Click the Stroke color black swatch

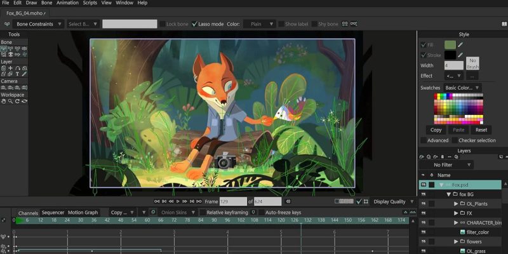coord(450,55)
